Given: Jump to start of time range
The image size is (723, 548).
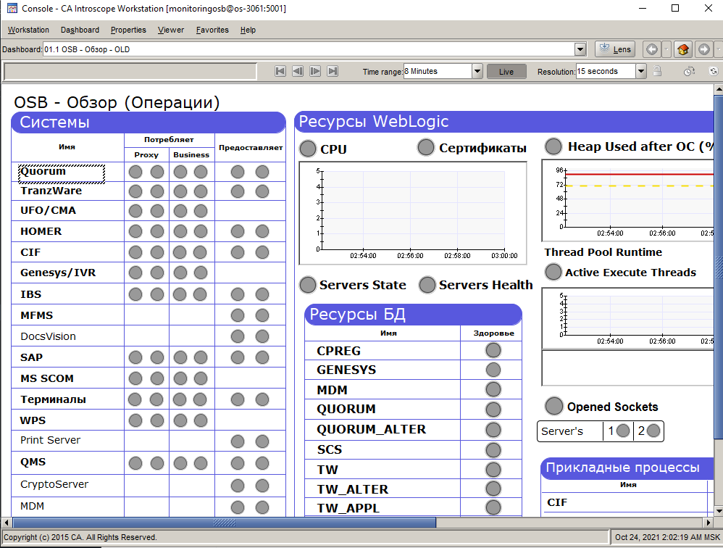Looking at the screenshot, I should 280,71.
